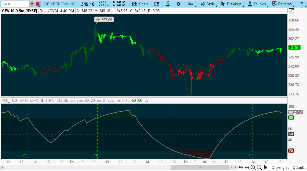Image resolution: width=307 pixels, height=171 pixels.
Task: Click the gray 50 axis label
Action: 291,134
